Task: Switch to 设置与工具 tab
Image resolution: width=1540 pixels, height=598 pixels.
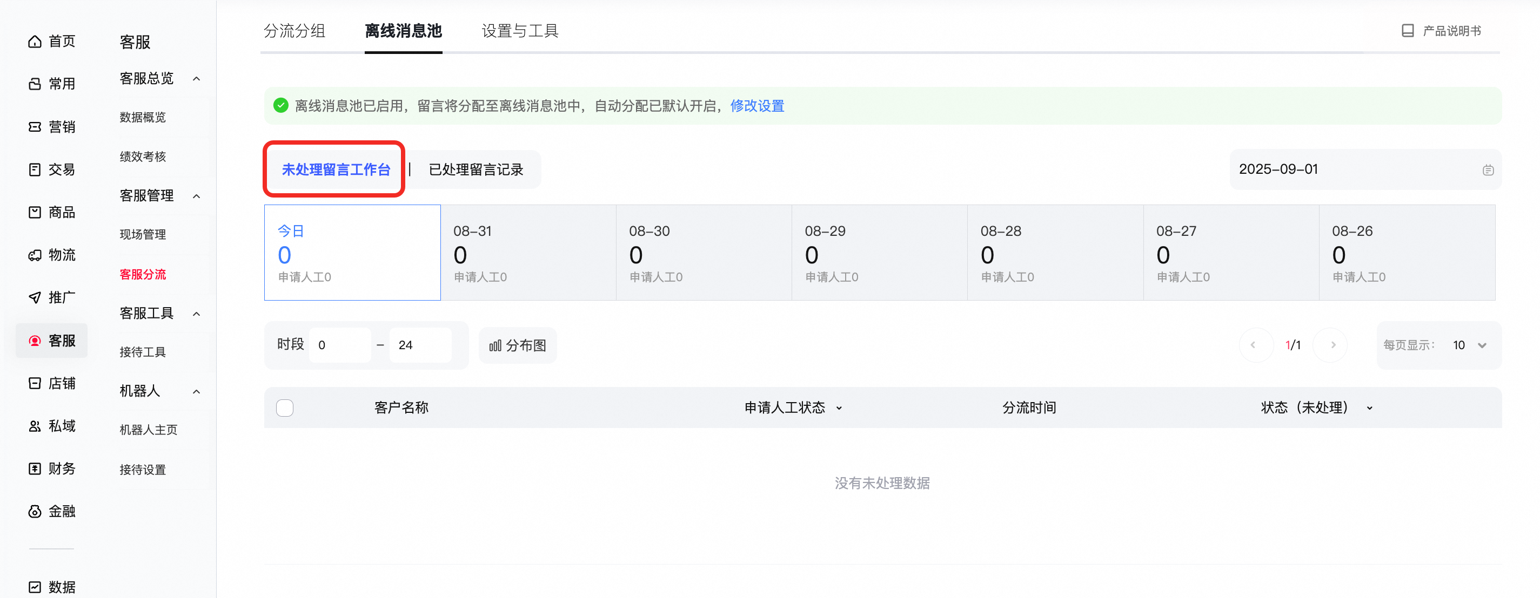Action: tap(520, 30)
